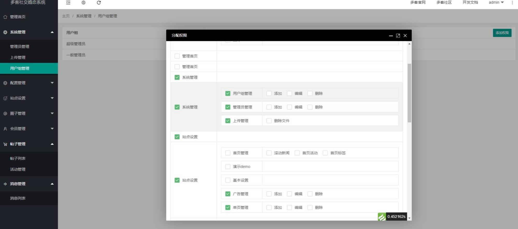
Task: Minimize the 分配权限 dialog
Action: (391, 36)
